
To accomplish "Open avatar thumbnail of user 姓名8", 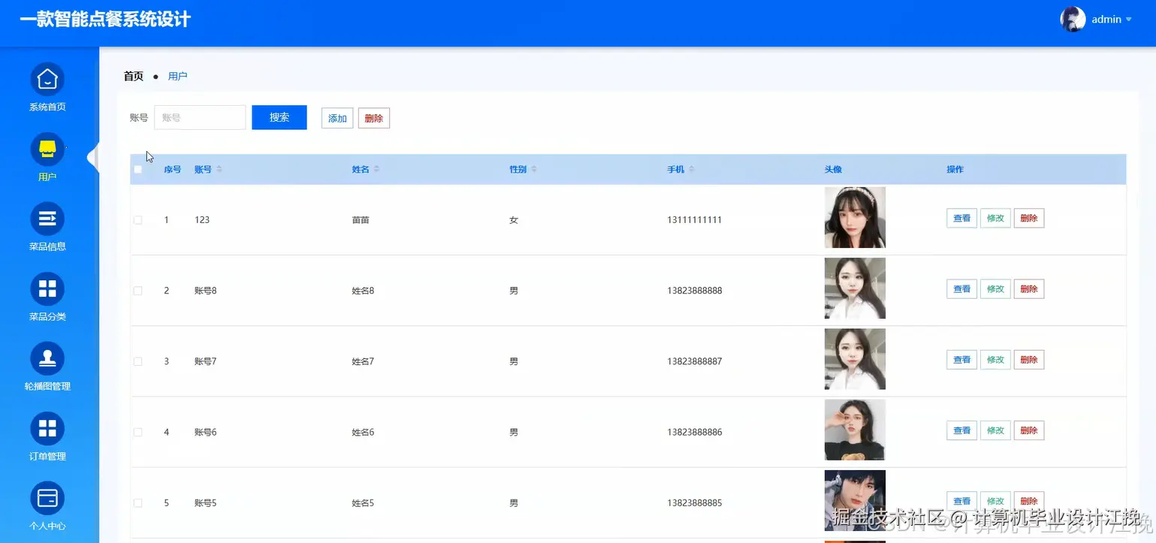I will tap(855, 288).
